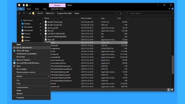
Task: Open Downloads in Quick access
Action: coord(28,27)
